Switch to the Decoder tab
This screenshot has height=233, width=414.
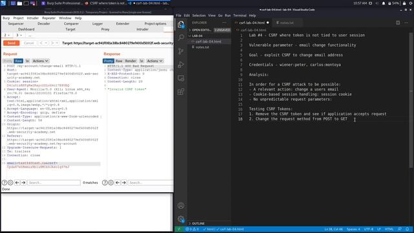click(x=43, y=23)
